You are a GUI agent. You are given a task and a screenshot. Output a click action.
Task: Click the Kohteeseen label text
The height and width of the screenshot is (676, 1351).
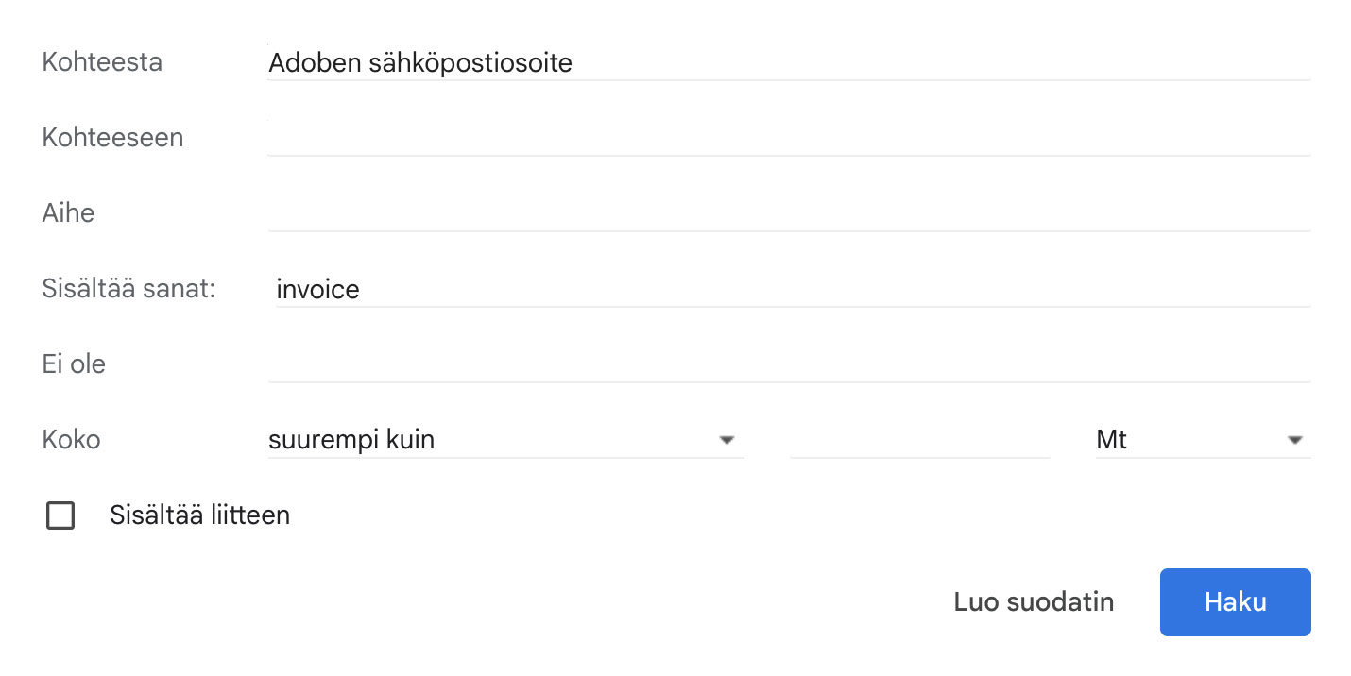tap(112, 138)
